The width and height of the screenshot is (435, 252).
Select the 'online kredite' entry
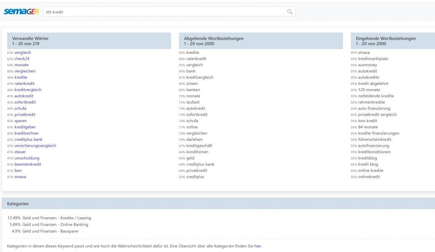(x=370, y=171)
